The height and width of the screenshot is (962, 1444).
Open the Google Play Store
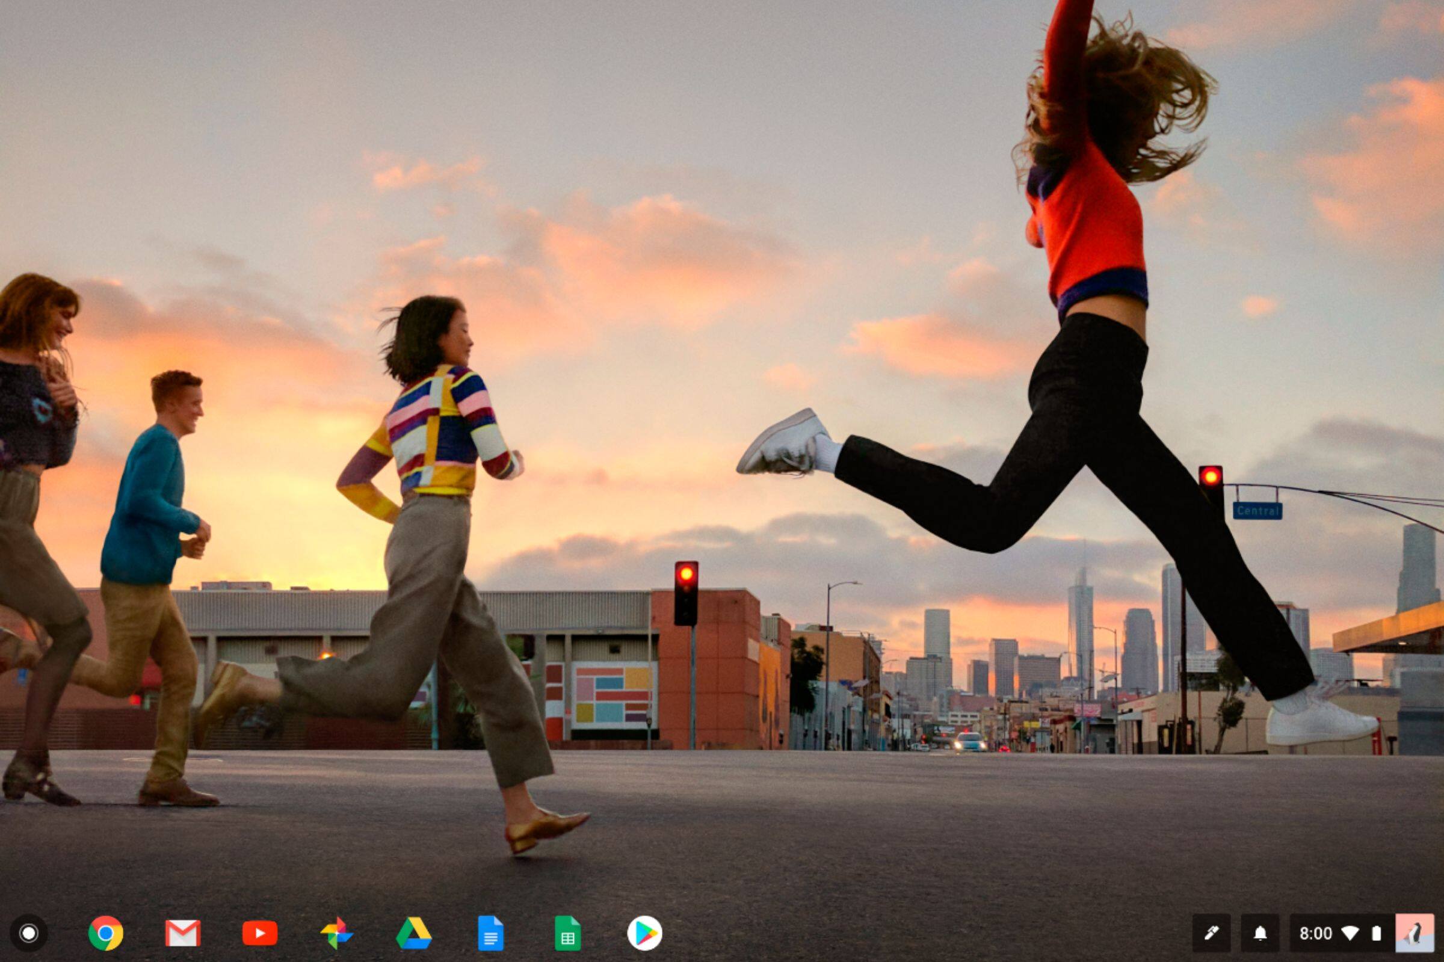644,933
